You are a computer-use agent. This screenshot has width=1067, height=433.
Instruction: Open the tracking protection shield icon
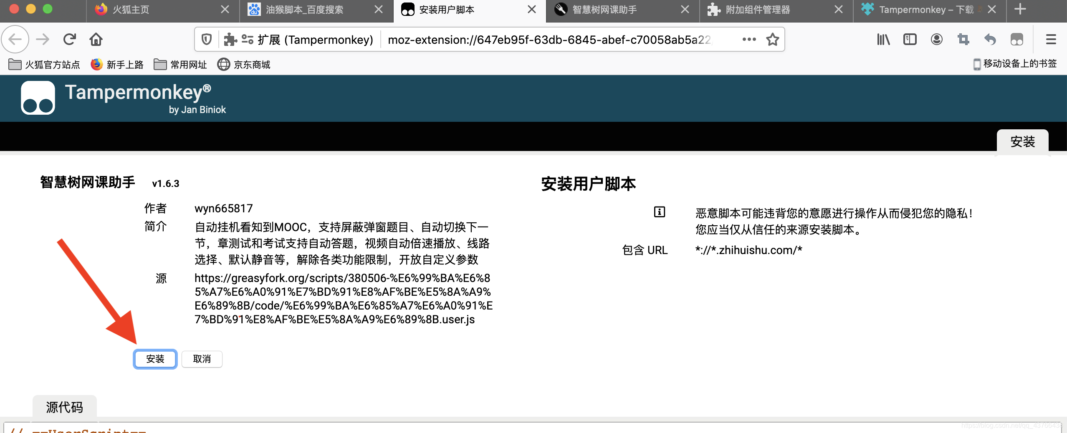pos(207,40)
